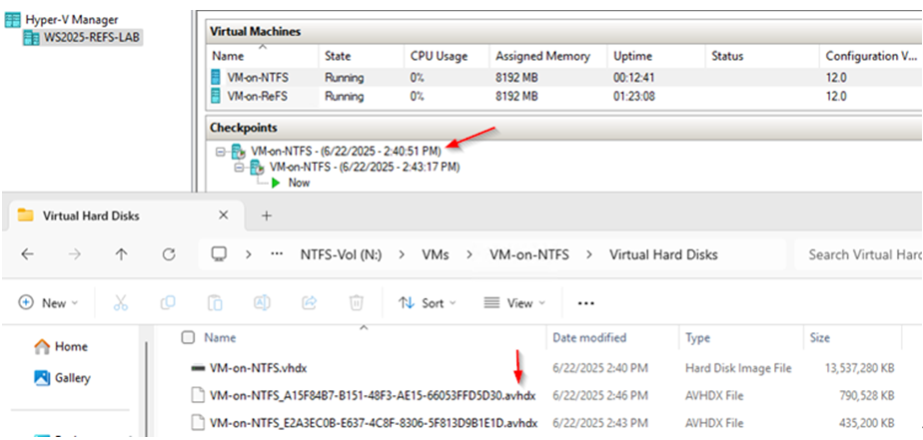Select the Now node in checkpoints
The image size is (923, 440).
(299, 183)
